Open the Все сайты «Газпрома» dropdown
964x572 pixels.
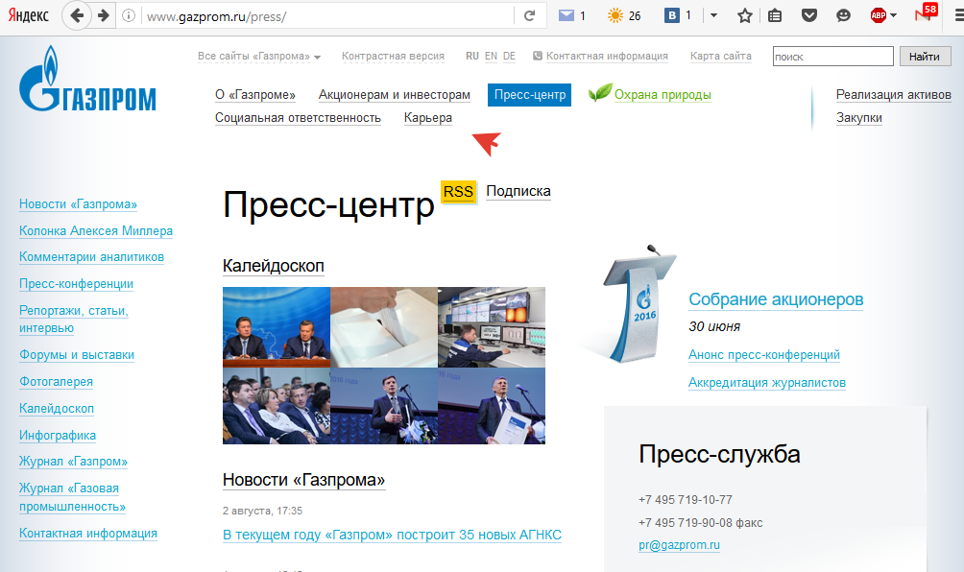coord(259,56)
